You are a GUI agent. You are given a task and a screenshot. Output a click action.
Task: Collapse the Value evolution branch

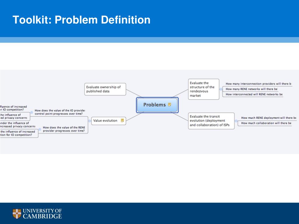coord(90,121)
